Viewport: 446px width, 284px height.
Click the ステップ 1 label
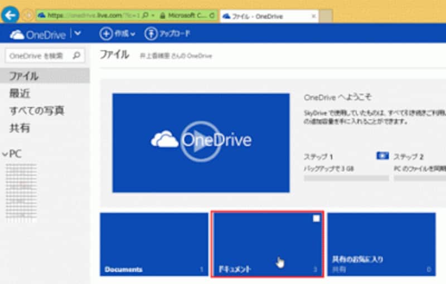point(318,157)
